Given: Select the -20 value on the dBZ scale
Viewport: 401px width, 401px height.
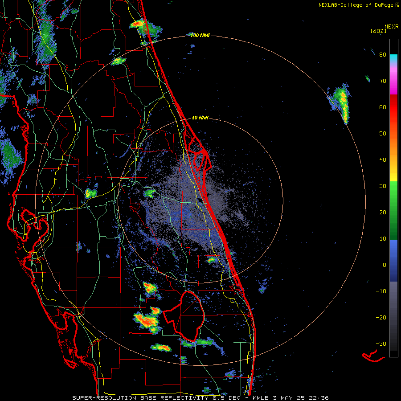Looking at the screenshot, I should coord(381,318).
